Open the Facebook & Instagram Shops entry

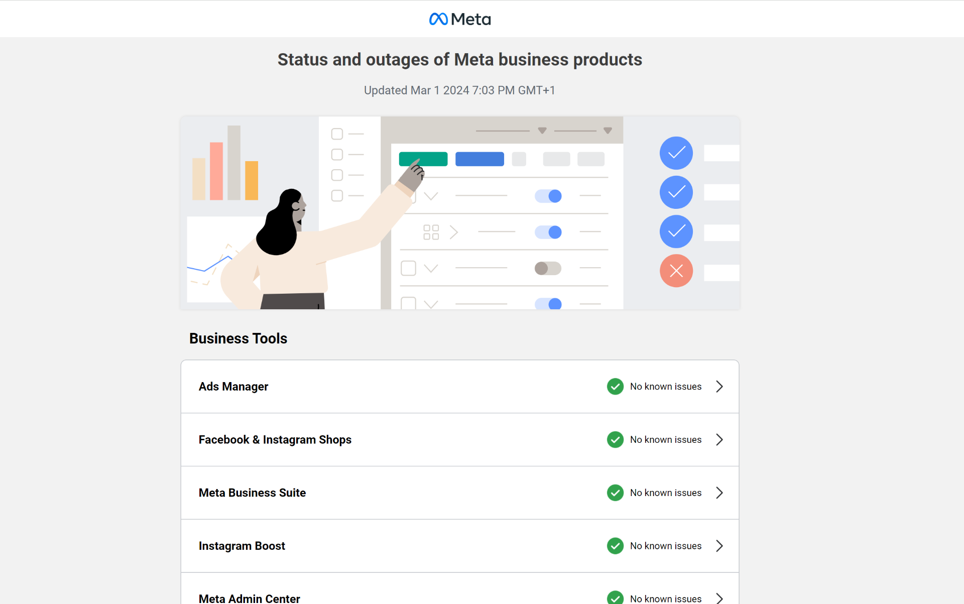pyautogui.click(x=460, y=440)
